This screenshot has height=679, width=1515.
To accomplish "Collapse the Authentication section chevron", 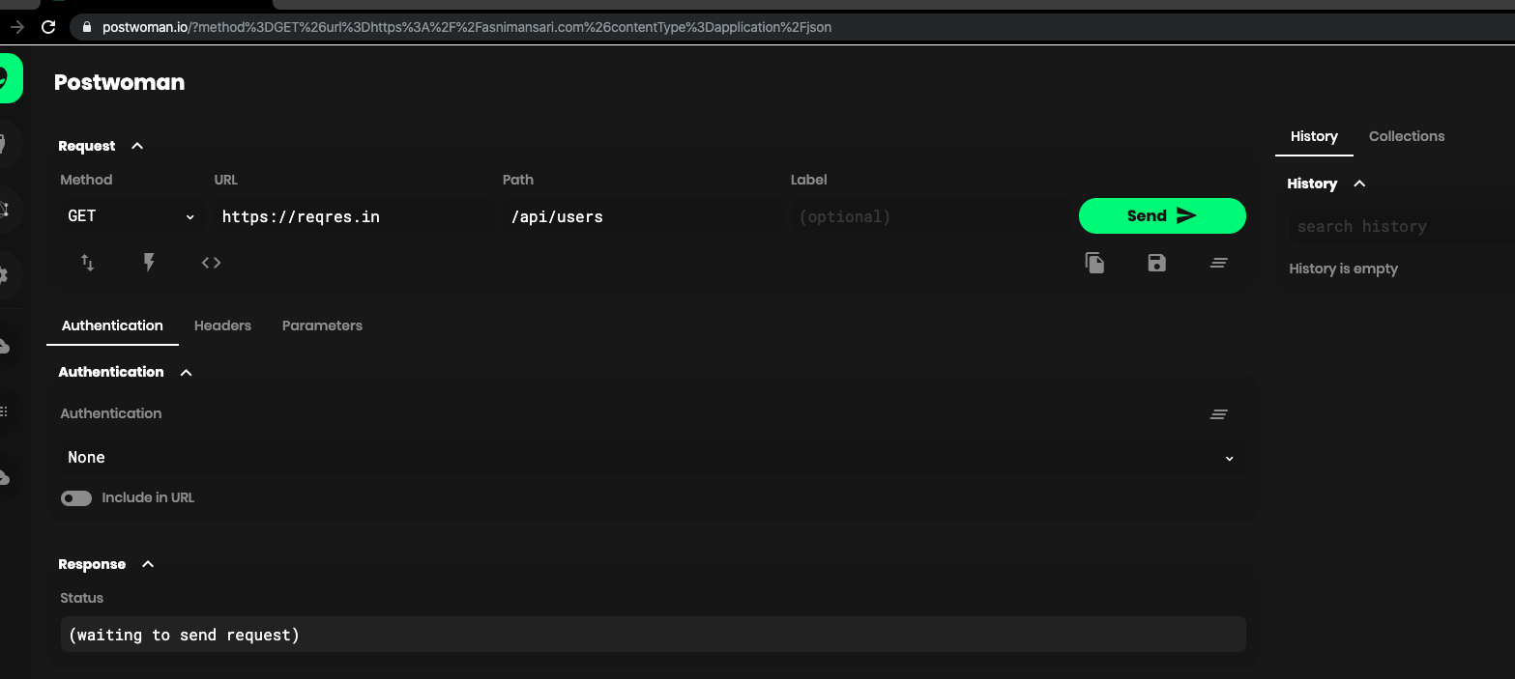I will click(187, 372).
